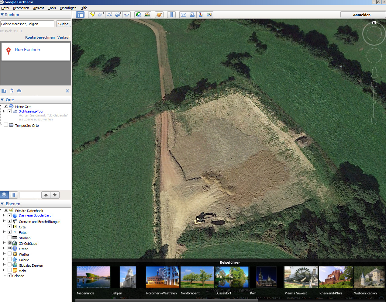Expand the Grenzen und Beschriftungen layer

click(4, 221)
